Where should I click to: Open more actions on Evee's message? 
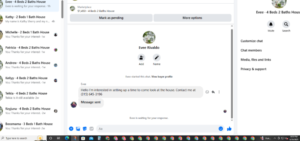(x=219, y=92)
